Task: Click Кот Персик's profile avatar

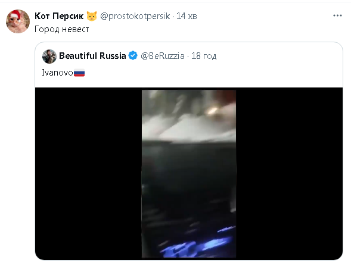Action: coord(18,21)
